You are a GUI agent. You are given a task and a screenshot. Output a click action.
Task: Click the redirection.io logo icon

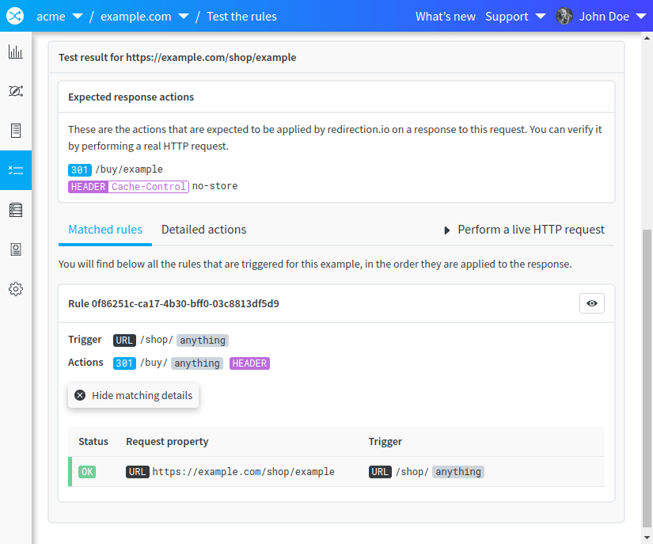[x=15, y=17]
